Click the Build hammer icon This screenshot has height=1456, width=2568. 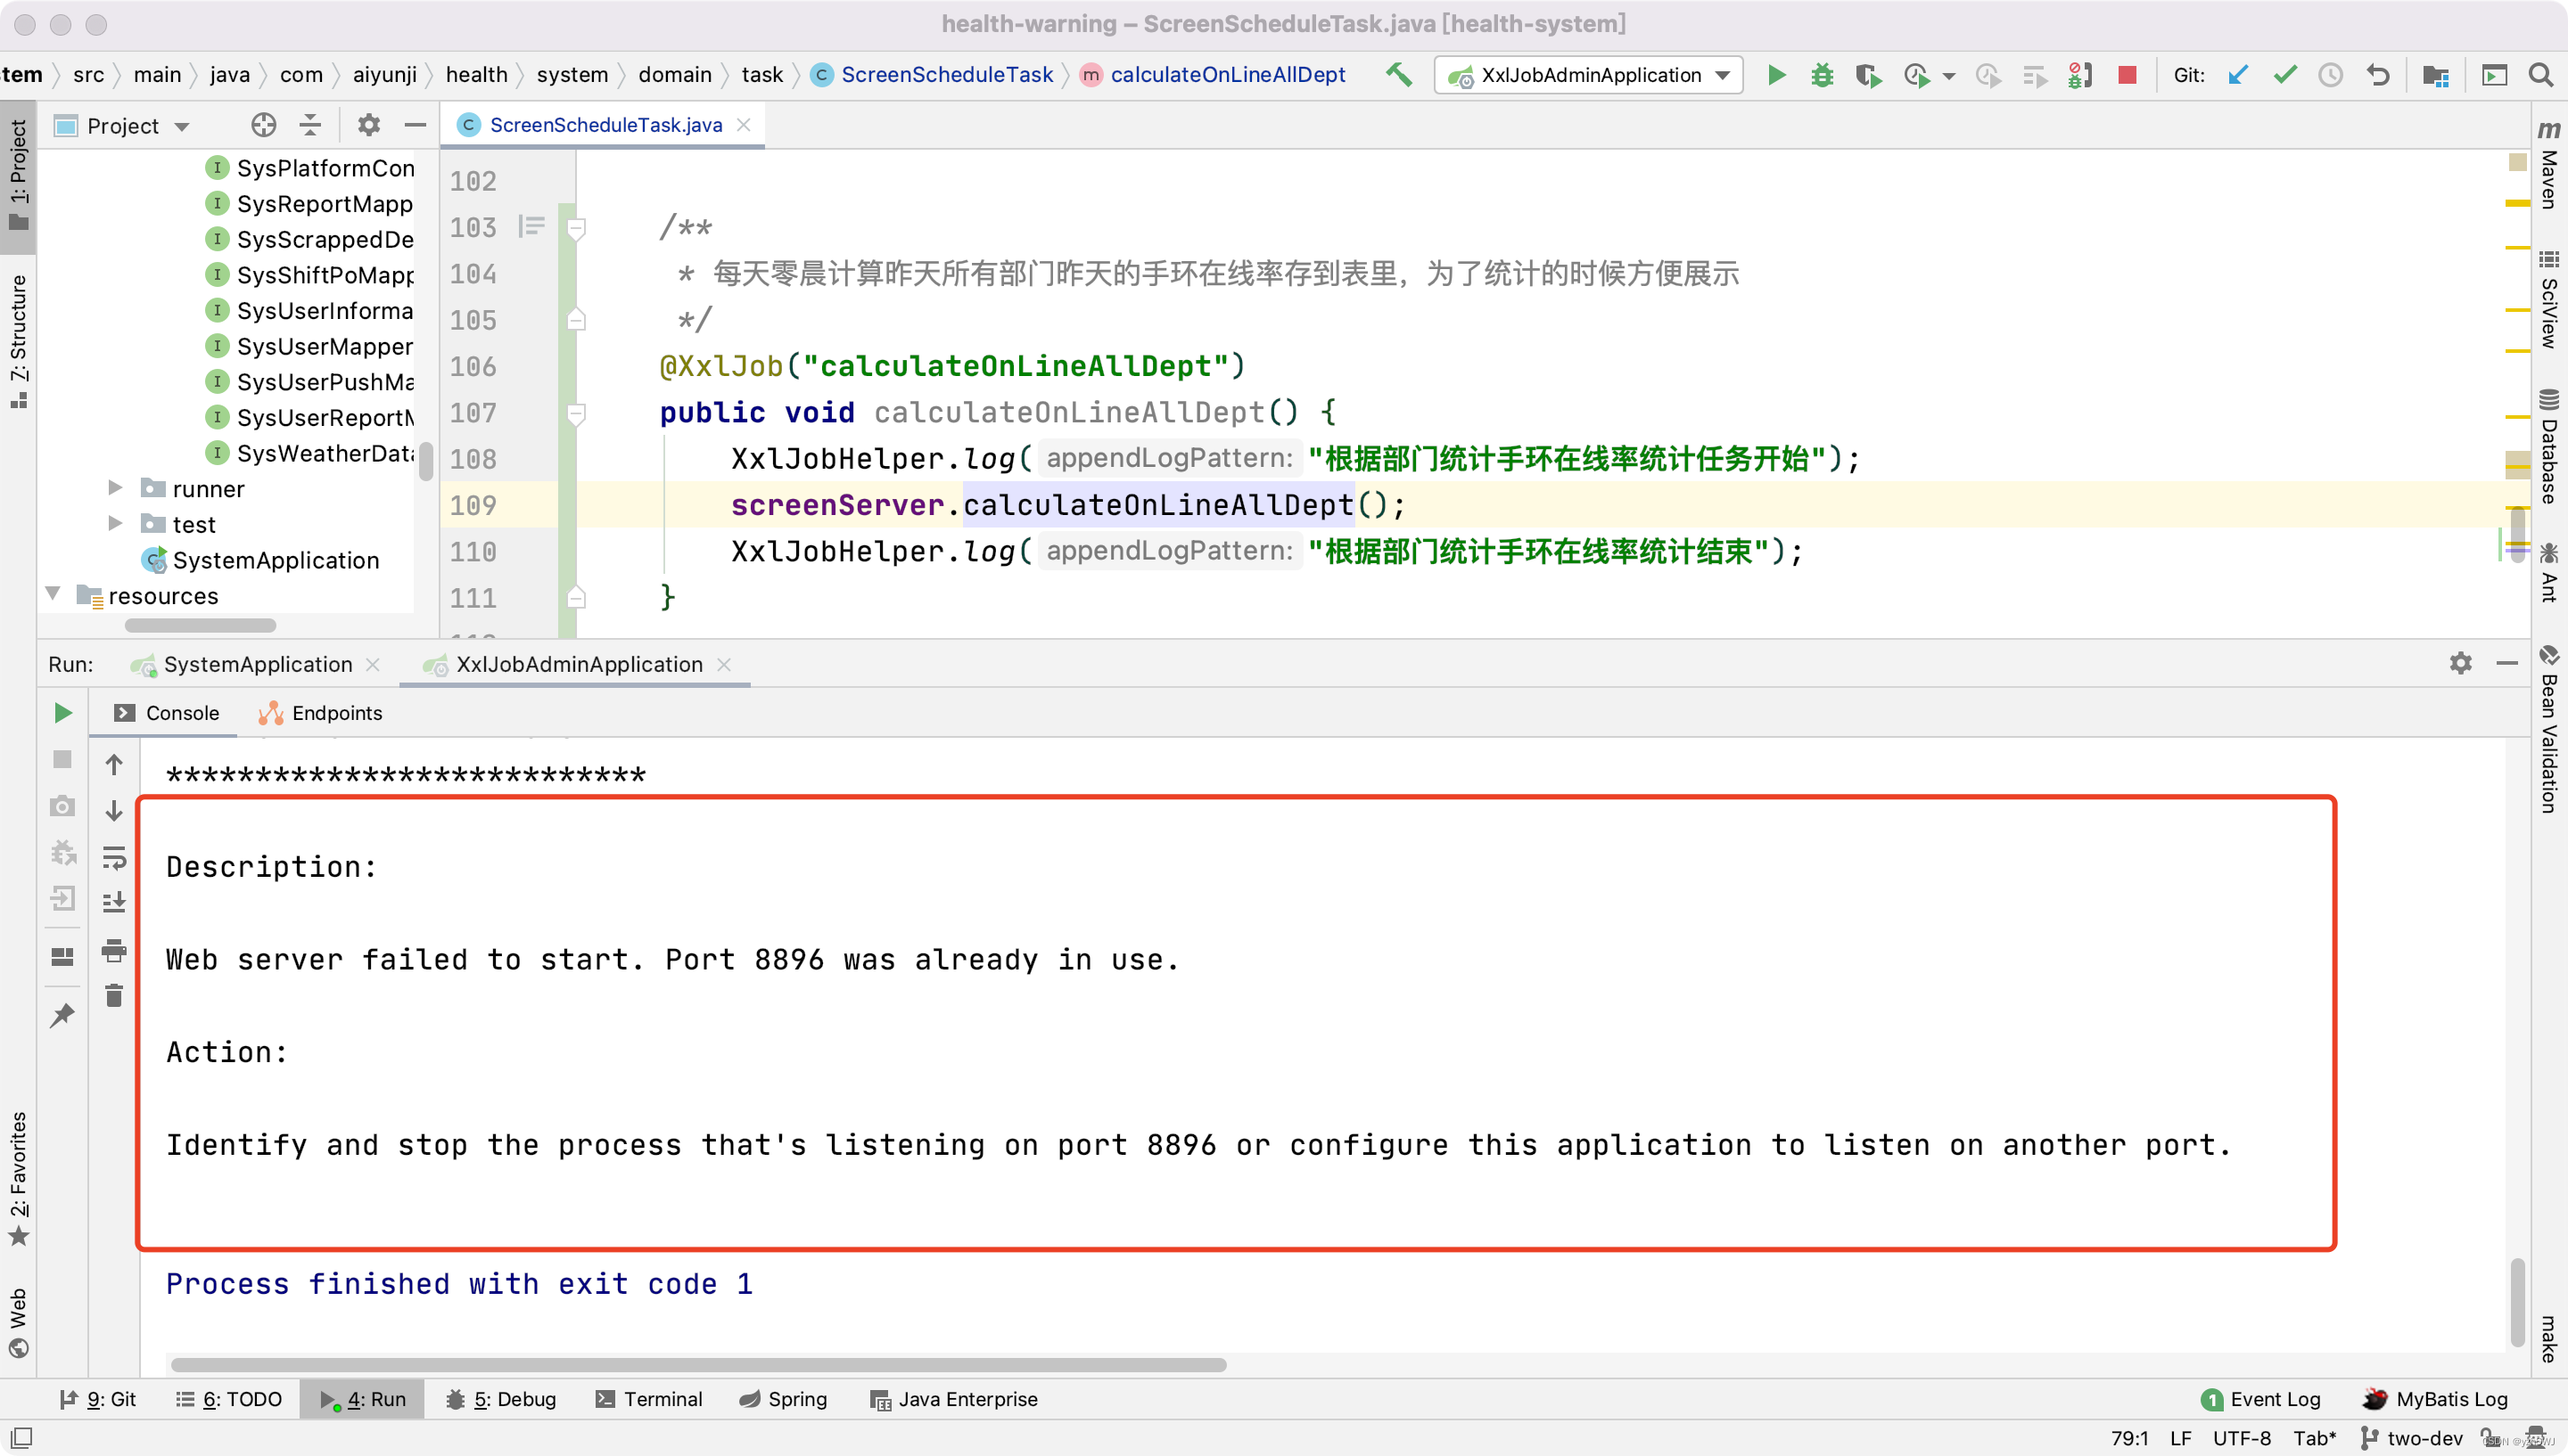pyautogui.click(x=1398, y=75)
